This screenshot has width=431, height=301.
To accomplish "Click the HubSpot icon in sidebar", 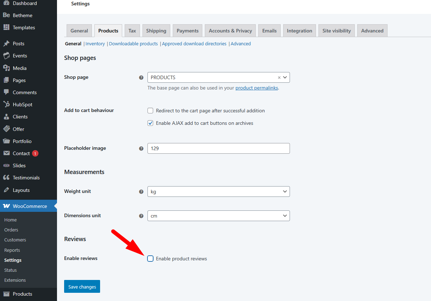I will pos(6,104).
